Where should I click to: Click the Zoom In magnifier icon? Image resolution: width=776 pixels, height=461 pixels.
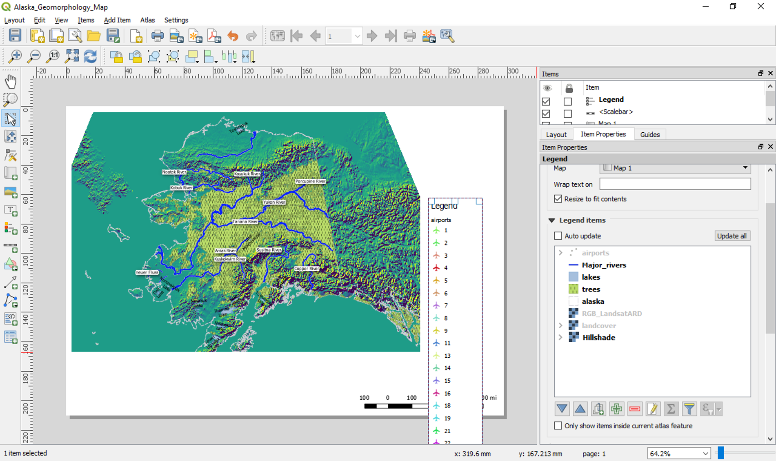(x=15, y=56)
